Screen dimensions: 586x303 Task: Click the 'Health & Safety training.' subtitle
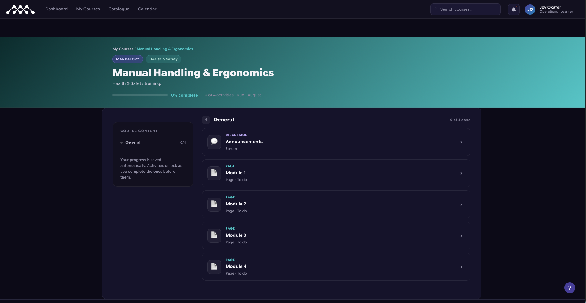[137, 83]
